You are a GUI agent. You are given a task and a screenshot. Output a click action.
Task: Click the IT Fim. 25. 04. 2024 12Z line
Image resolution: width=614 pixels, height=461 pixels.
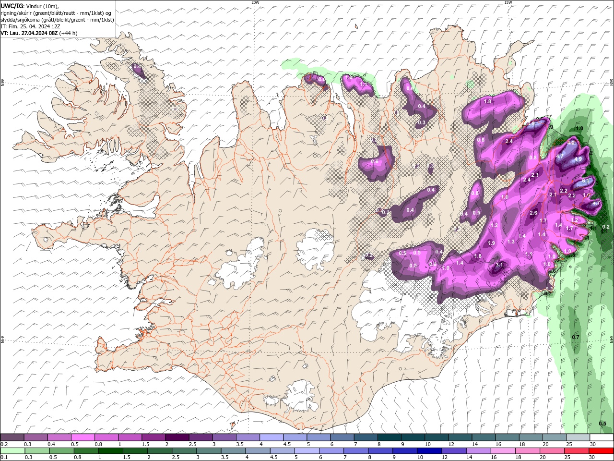[30, 26]
